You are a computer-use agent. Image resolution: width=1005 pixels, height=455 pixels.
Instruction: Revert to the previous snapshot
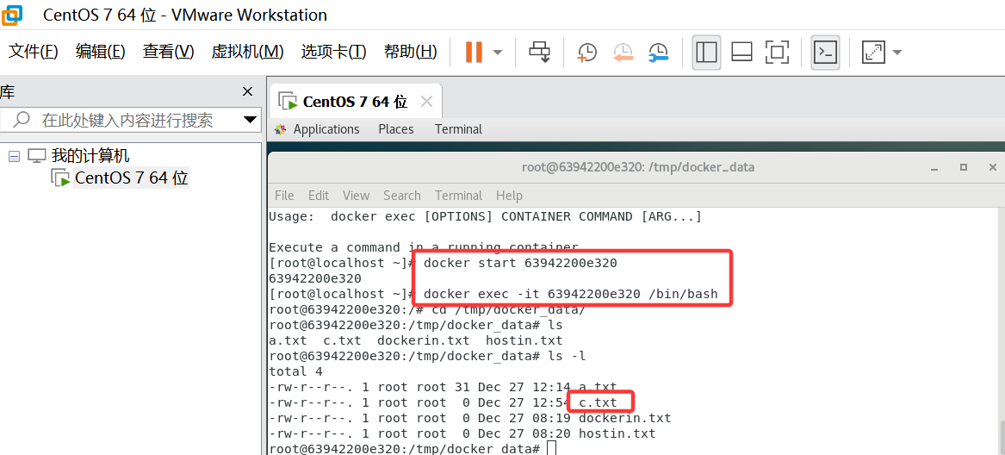[623, 53]
